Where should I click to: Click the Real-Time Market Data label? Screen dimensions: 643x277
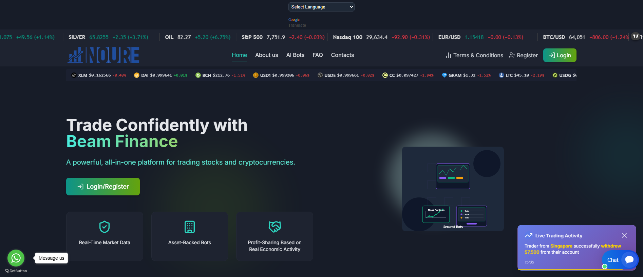point(105,242)
